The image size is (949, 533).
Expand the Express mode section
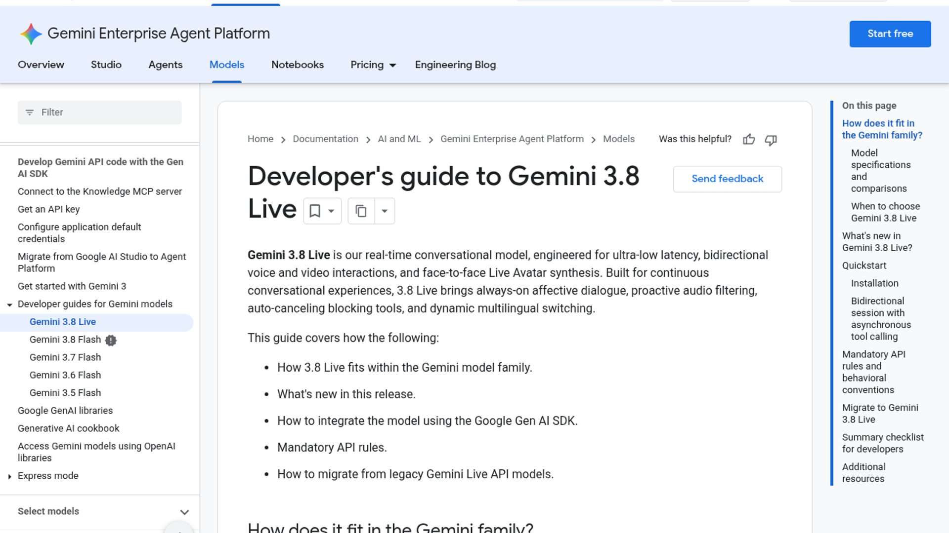pos(9,476)
